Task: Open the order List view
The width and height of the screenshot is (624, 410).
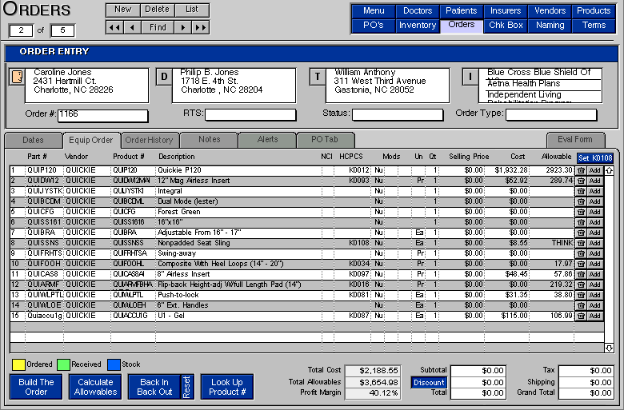Action: click(x=192, y=10)
